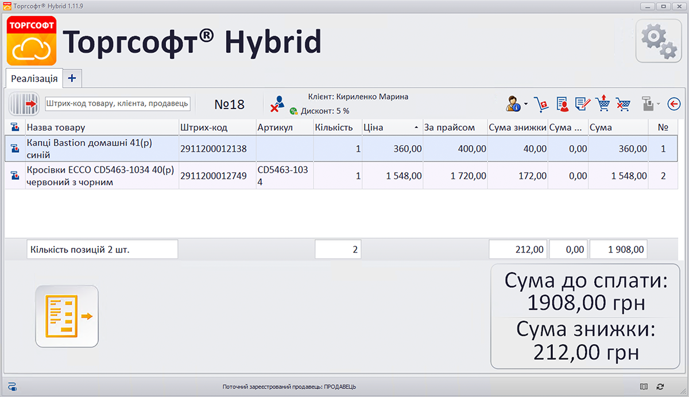
Task: Detach client Кириленко Марина via red X icon
Action: [x=274, y=108]
